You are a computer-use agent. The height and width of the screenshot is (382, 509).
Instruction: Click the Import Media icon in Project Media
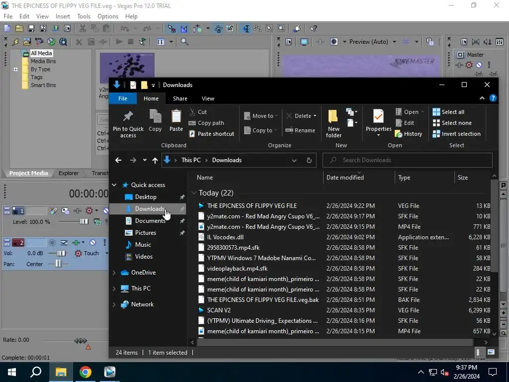point(27,42)
